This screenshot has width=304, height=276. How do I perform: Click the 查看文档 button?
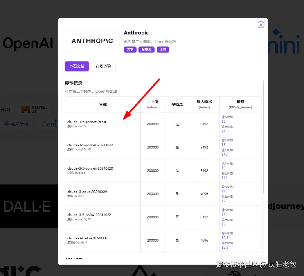point(77,66)
